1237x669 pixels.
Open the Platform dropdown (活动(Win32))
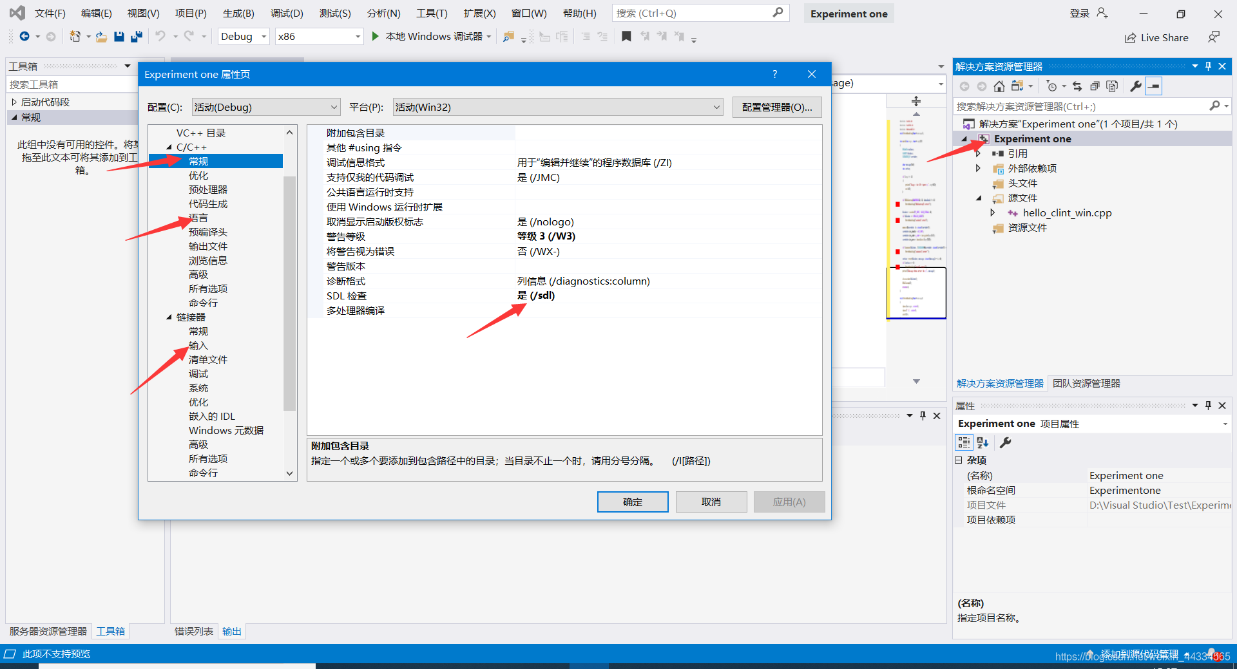558,107
